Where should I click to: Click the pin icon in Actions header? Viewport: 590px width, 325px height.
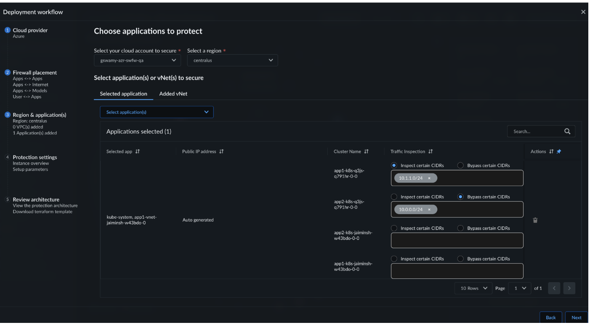[x=558, y=152]
